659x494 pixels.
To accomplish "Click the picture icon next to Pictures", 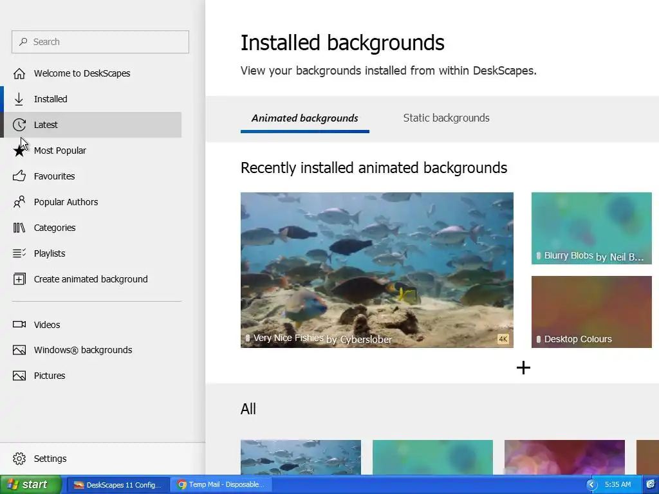I will pos(19,376).
